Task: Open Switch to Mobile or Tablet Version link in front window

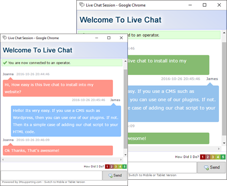Action: tap(64, 182)
